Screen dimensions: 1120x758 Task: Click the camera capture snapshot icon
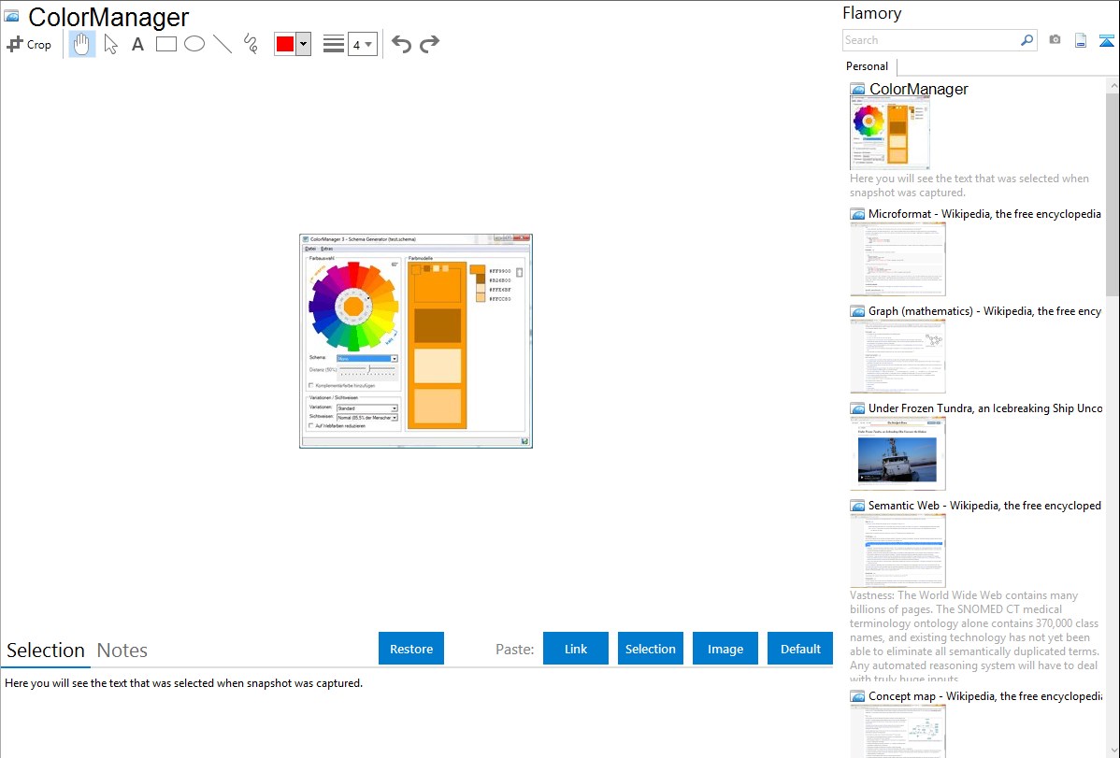point(1055,40)
